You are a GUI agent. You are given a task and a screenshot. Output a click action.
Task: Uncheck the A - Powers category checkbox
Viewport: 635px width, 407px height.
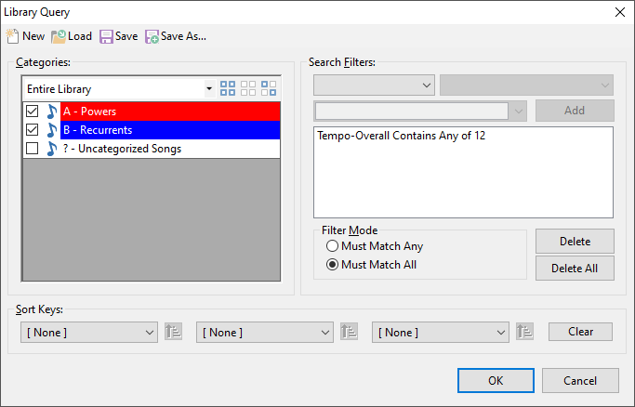pos(32,111)
